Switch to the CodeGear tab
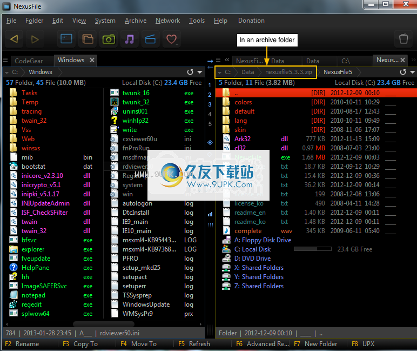This screenshot has width=417, height=351. tap(31, 61)
